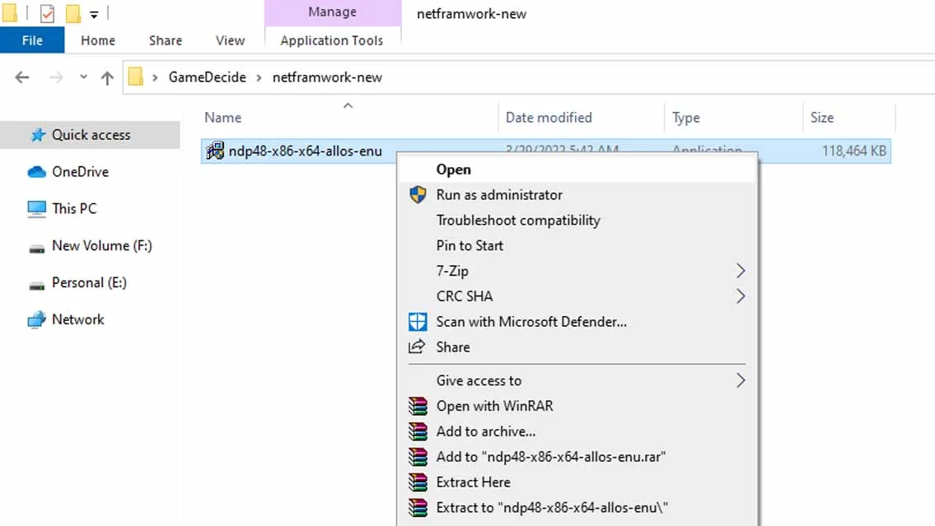
Task: Click the New Volume (F:) drive icon
Action: (37, 248)
